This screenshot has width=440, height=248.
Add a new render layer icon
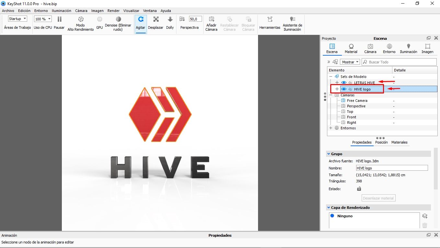click(425, 216)
